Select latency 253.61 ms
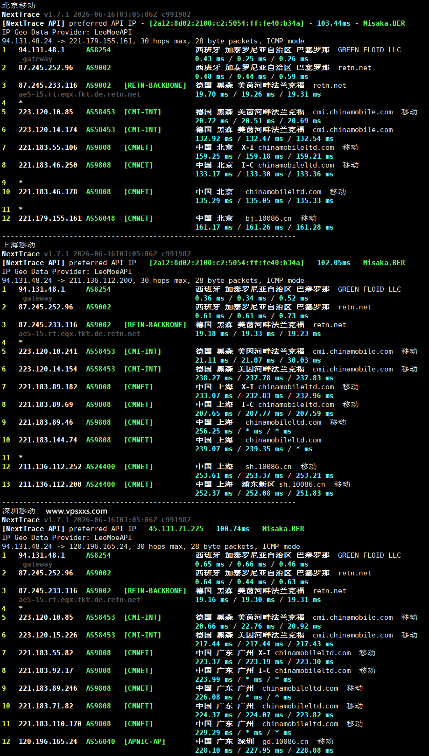This screenshot has height=756, width=429. click(214, 476)
